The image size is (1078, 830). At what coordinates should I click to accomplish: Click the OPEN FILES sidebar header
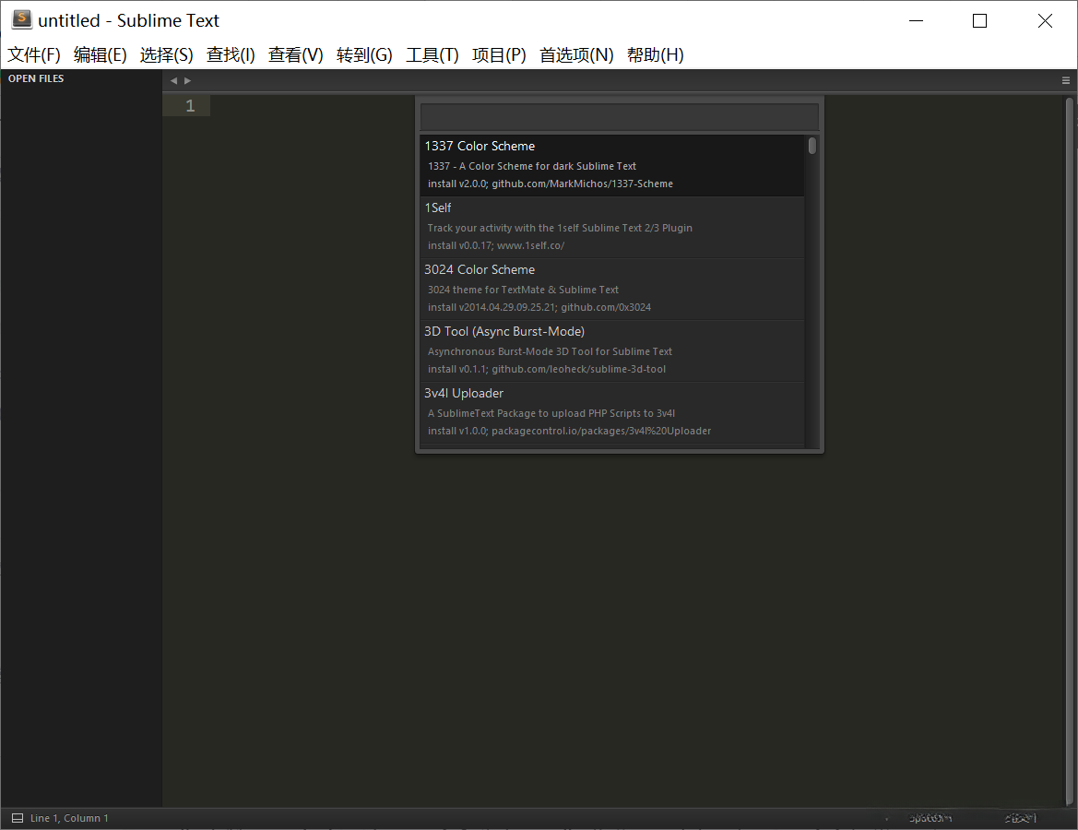click(x=36, y=78)
